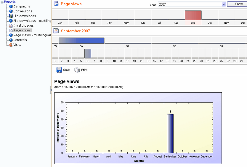Select Page views - multilingual report
This screenshot has width=247, height=167.
click(x=32, y=35)
